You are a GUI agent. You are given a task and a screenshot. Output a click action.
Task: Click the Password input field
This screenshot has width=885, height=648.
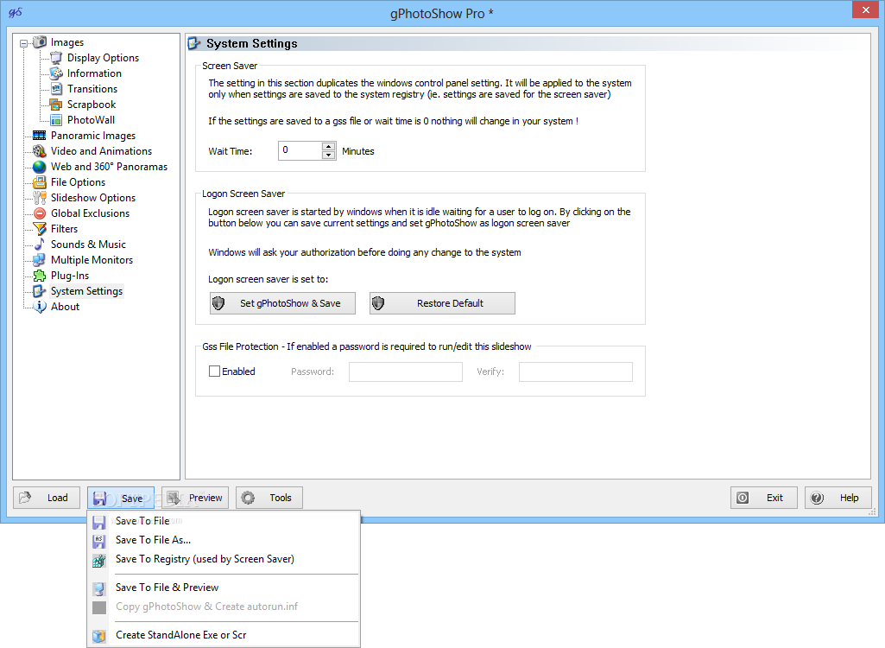pyautogui.click(x=406, y=372)
